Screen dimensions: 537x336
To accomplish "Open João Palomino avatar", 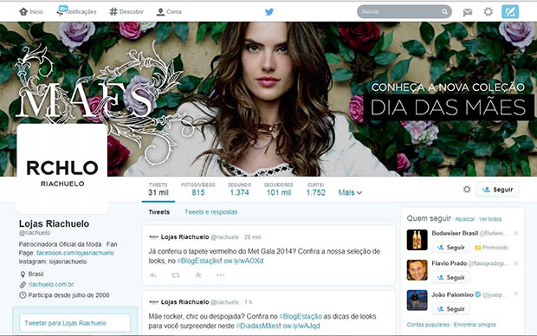I will coord(417,300).
